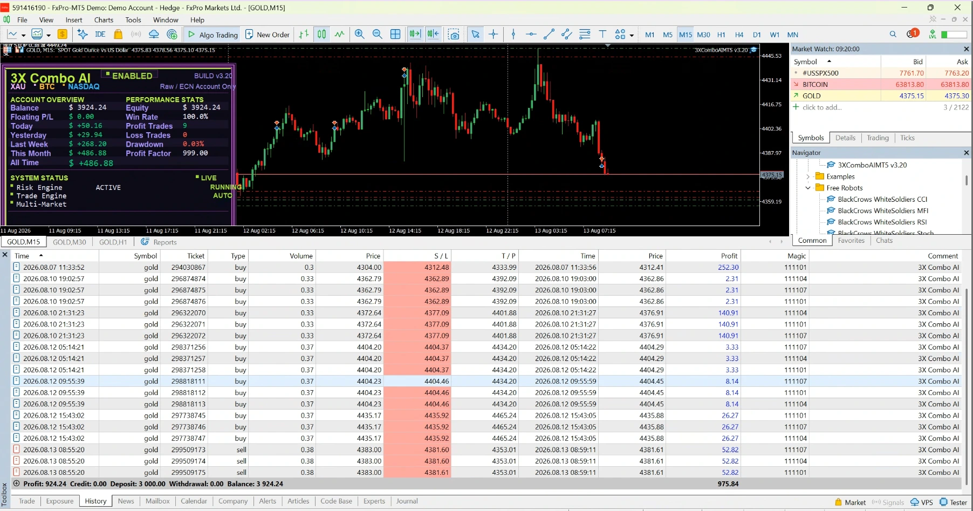Open the chart type dropdown arrow

pos(23,36)
